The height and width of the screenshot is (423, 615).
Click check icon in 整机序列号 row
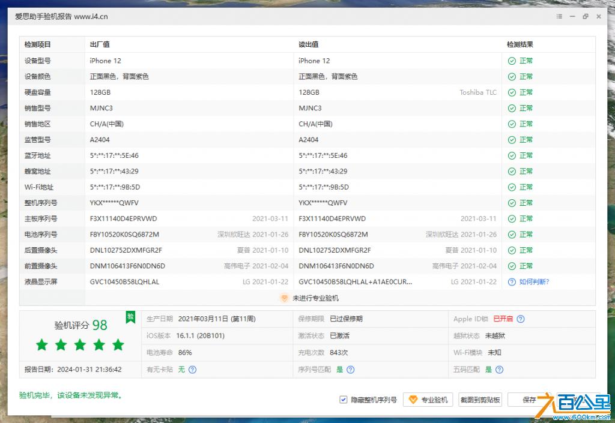point(512,203)
